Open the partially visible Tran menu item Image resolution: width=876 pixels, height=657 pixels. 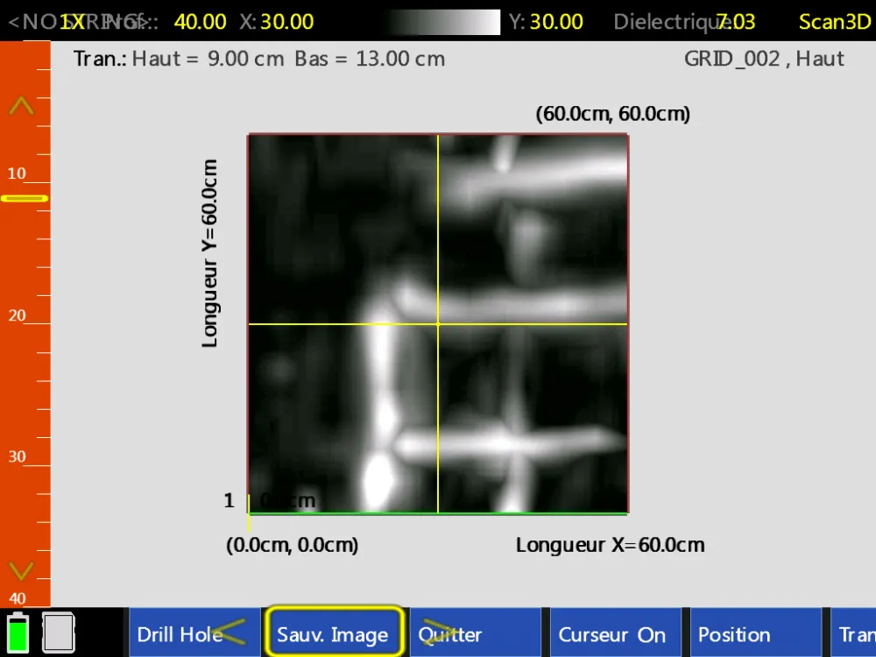point(855,634)
